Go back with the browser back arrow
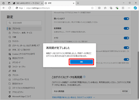This screenshot has width=139, height=100. pos(4,8)
